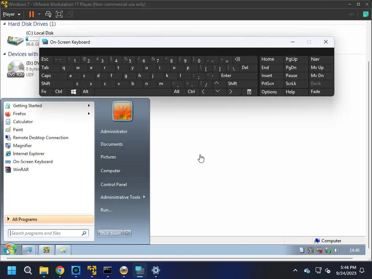This screenshot has width=372, height=279.
Task: Click the Administrator user picture thumbnail
Action: (x=122, y=111)
